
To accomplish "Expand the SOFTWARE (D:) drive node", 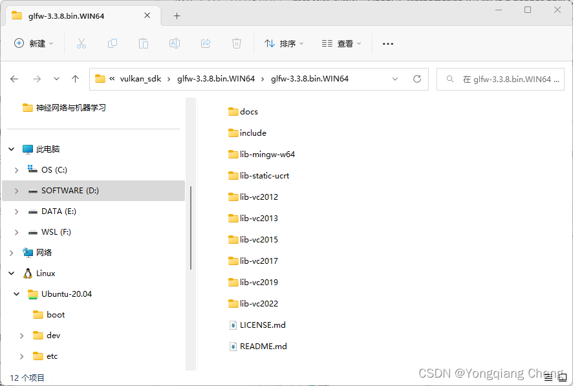I will (x=16, y=191).
